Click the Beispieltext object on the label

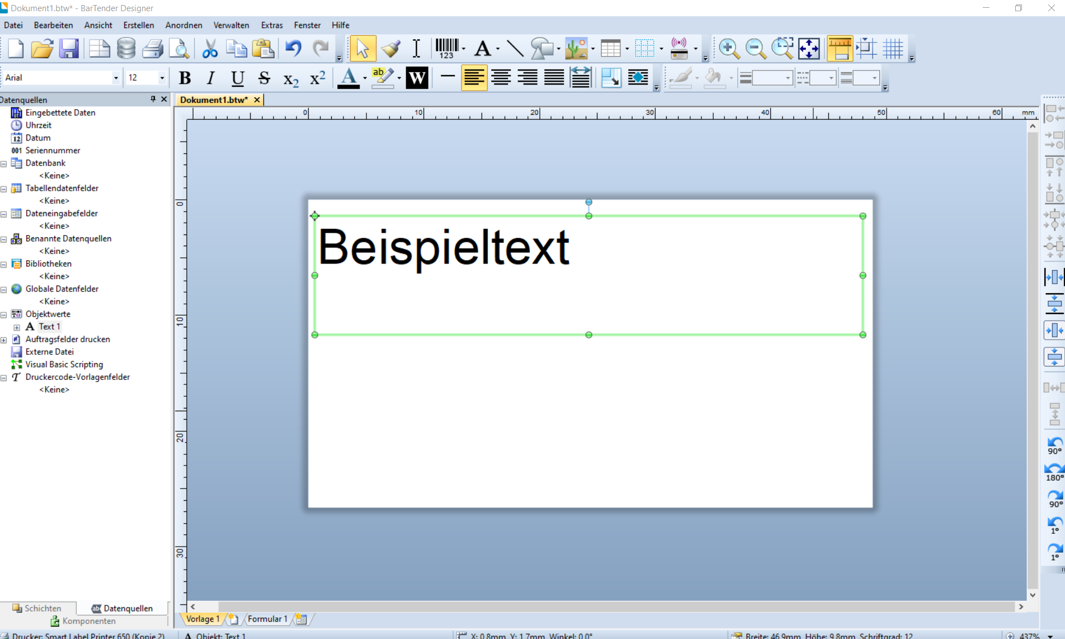tap(443, 248)
